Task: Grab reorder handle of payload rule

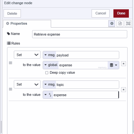Action: pyautogui.click(x=11, y=63)
